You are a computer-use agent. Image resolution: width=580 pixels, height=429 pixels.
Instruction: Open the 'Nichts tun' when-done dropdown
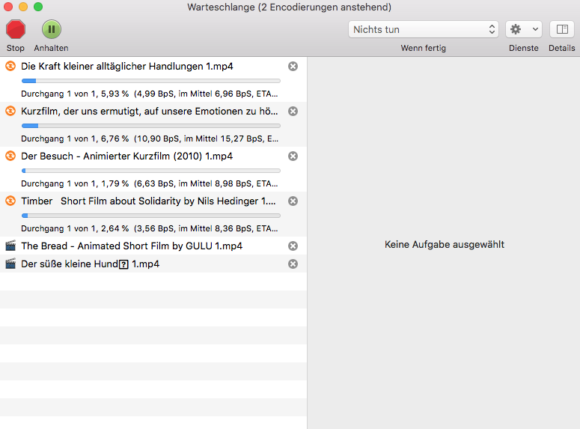(x=423, y=29)
